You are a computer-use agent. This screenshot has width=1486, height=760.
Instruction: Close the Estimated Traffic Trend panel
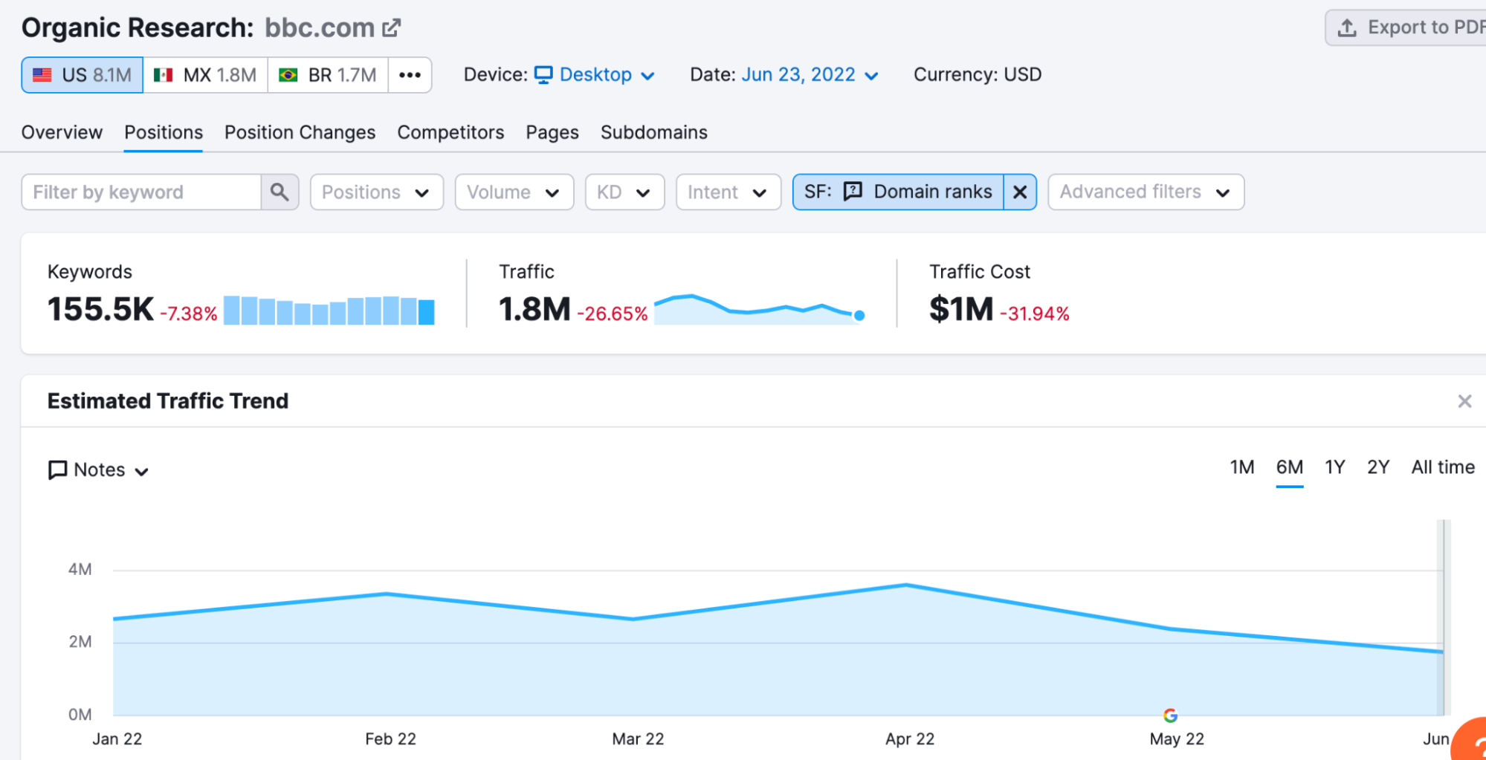pyautogui.click(x=1464, y=401)
